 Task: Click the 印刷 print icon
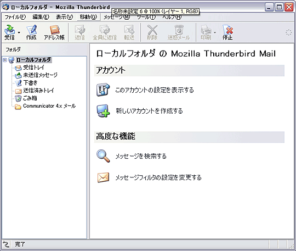[206, 32]
